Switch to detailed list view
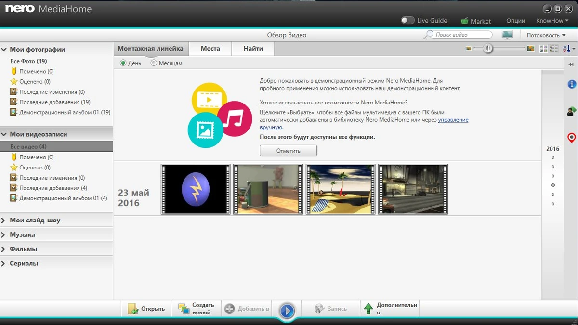This screenshot has width=578, height=325. click(554, 49)
